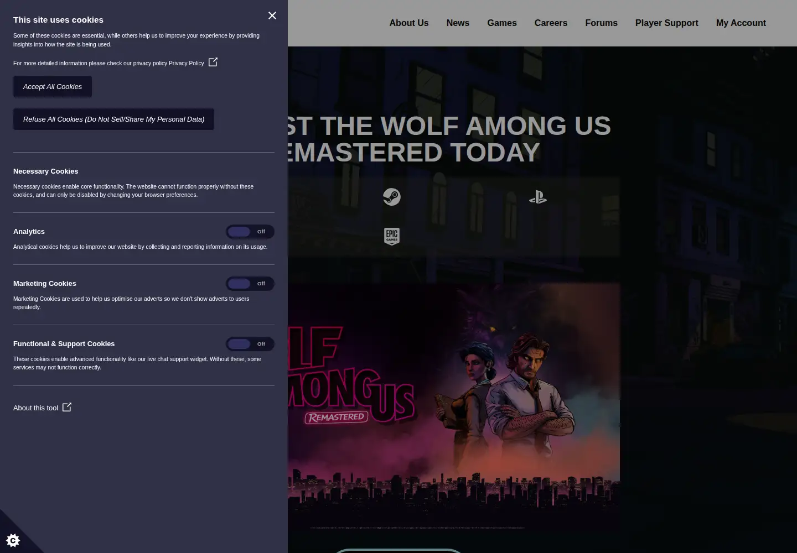Refuse All Cookies button
The width and height of the screenshot is (797, 553).
tap(113, 119)
